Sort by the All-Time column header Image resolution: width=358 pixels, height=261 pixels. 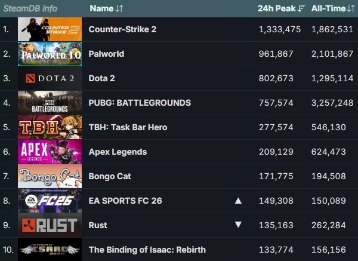pyautogui.click(x=333, y=8)
